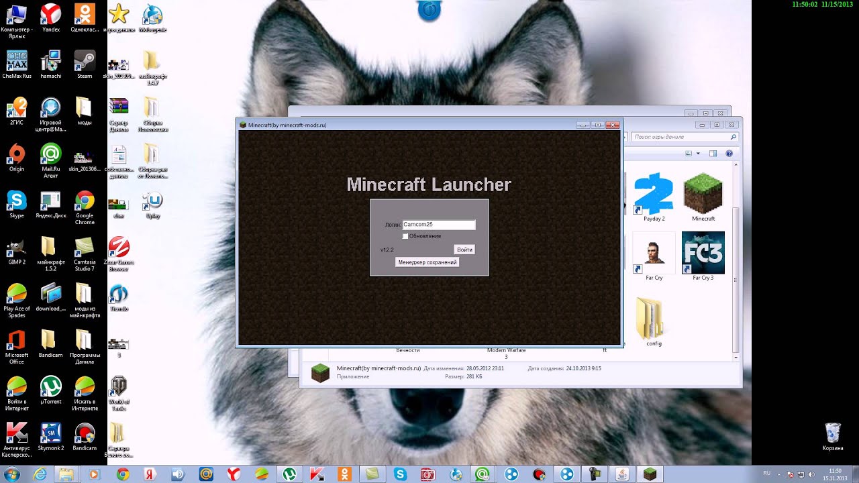Toggle the Обновление checkbox

(x=405, y=236)
